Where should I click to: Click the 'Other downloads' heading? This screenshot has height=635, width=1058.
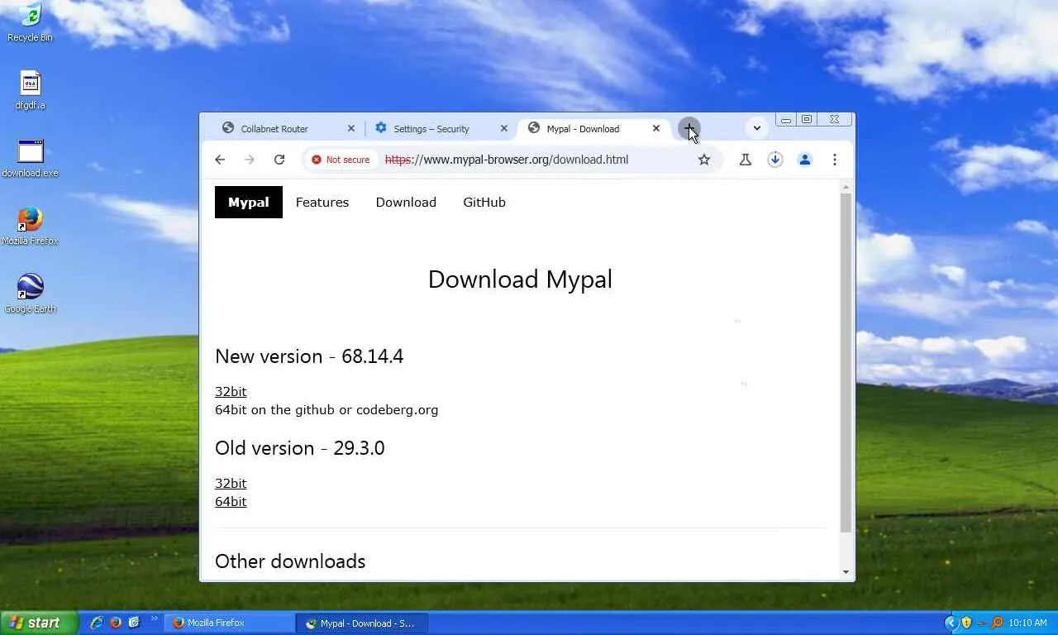(x=290, y=561)
